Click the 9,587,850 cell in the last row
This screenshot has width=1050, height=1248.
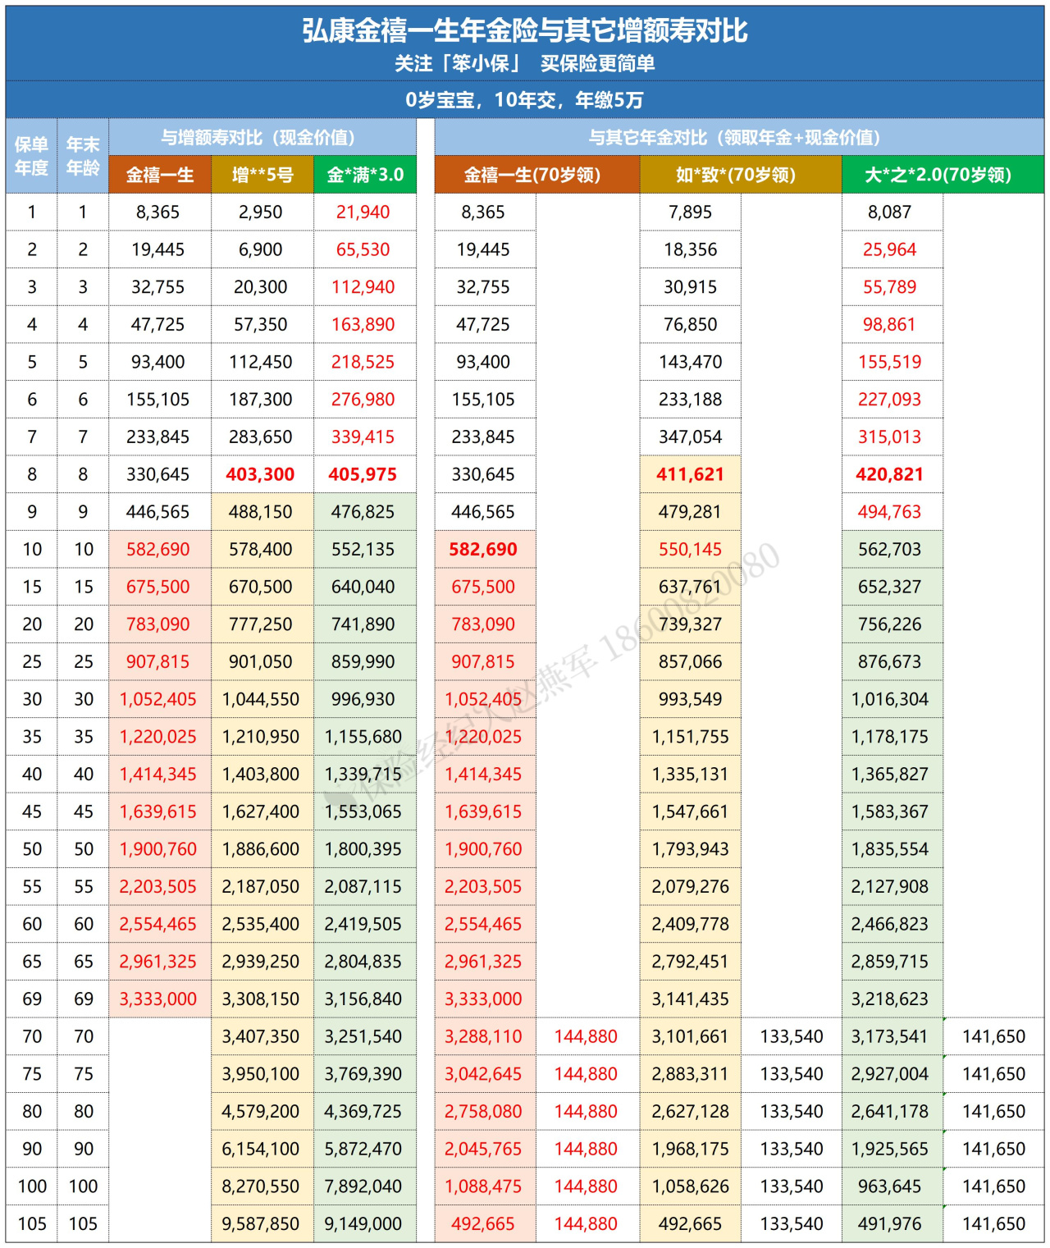260,1223
